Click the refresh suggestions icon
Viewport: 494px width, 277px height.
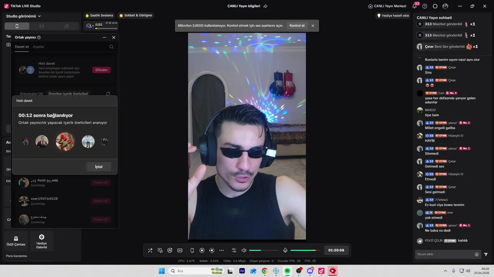(x=108, y=93)
